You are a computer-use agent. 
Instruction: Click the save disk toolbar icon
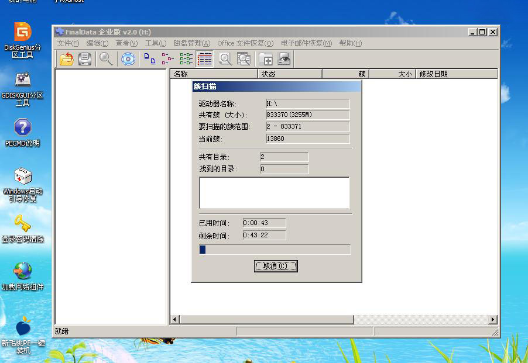click(85, 59)
